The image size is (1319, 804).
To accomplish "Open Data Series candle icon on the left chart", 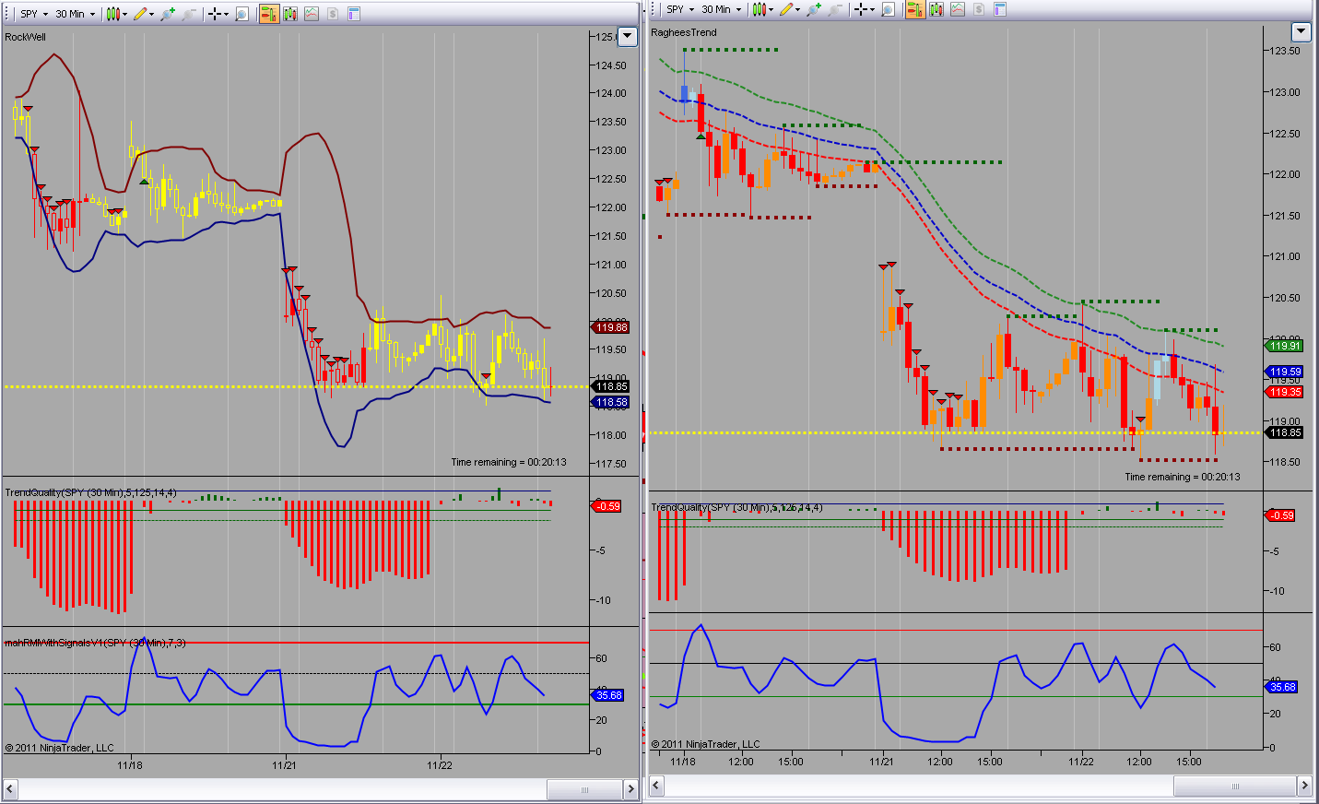I will coord(290,14).
